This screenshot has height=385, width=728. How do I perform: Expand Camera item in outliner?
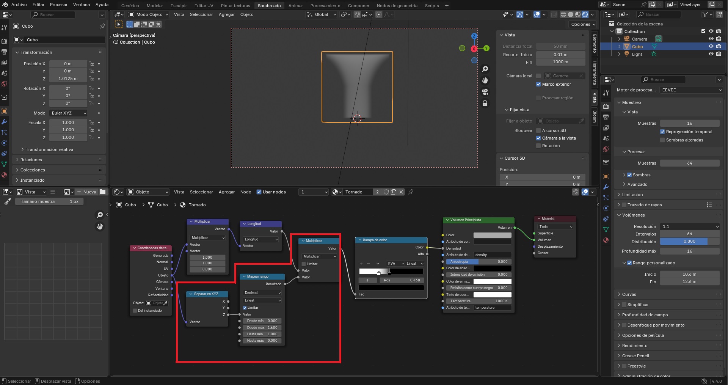click(x=619, y=39)
